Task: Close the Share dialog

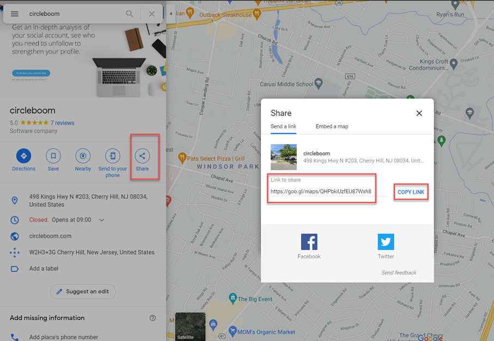Action: point(419,113)
